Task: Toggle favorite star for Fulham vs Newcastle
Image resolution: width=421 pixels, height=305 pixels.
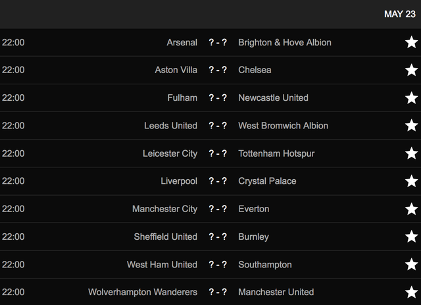Action: point(411,98)
